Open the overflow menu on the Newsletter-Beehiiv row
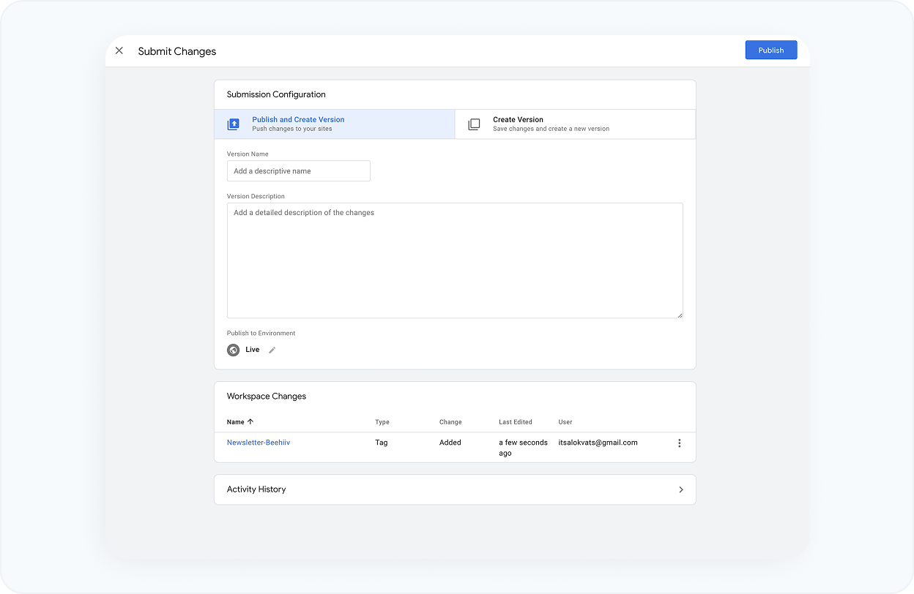Image resolution: width=914 pixels, height=594 pixels. click(x=679, y=443)
